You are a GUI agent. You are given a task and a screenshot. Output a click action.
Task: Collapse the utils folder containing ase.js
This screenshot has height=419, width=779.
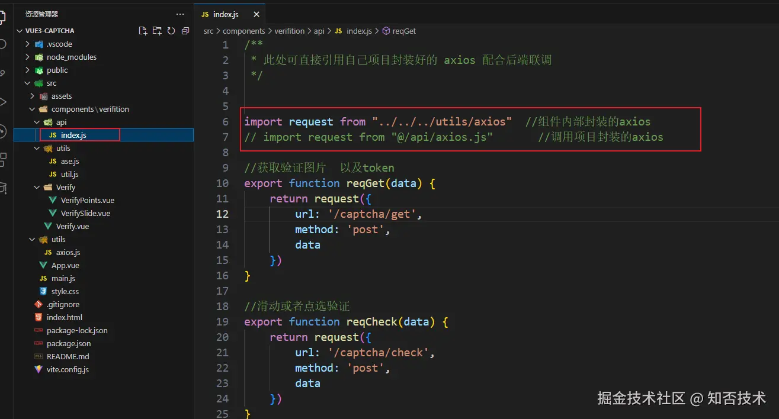coord(37,148)
